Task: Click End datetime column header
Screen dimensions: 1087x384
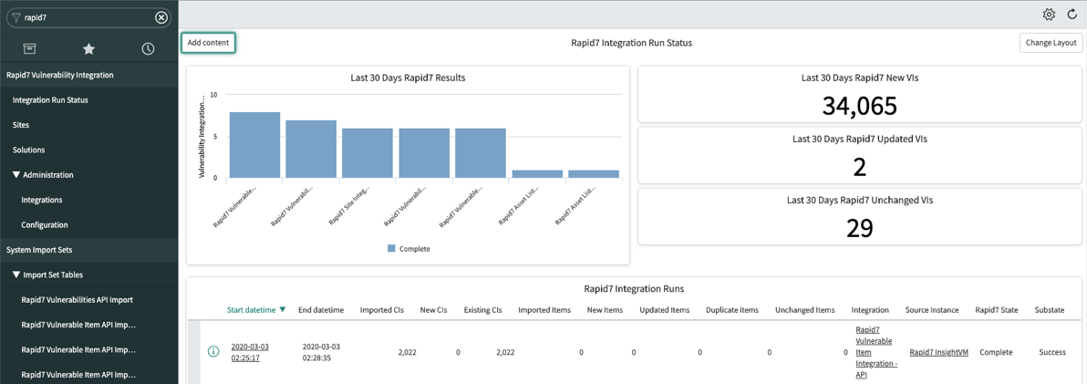Action: 321,310
